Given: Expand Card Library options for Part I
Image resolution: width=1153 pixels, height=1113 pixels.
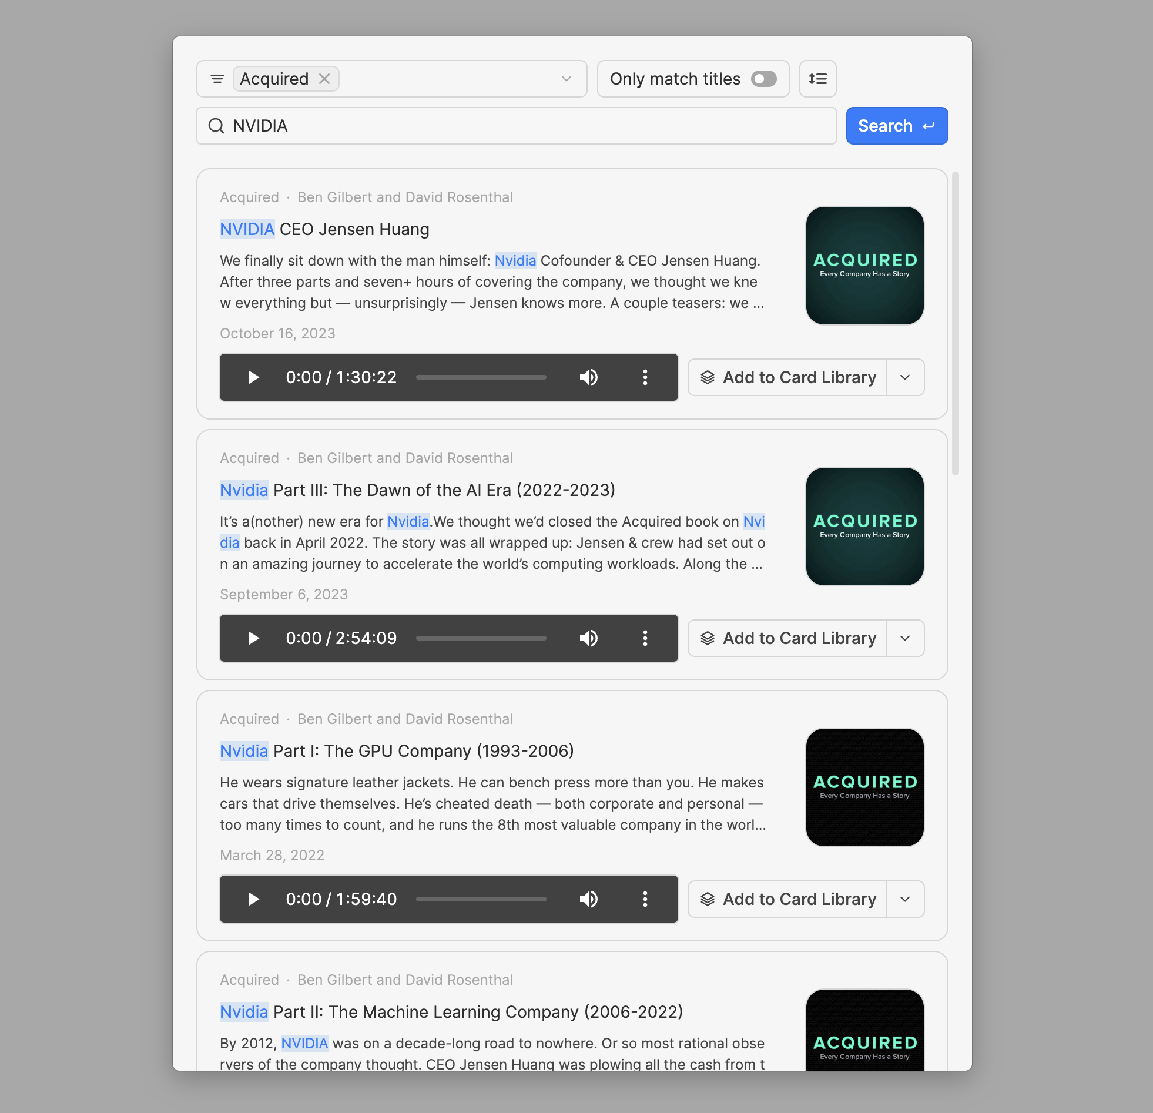Looking at the screenshot, I should tap(906, 899).
